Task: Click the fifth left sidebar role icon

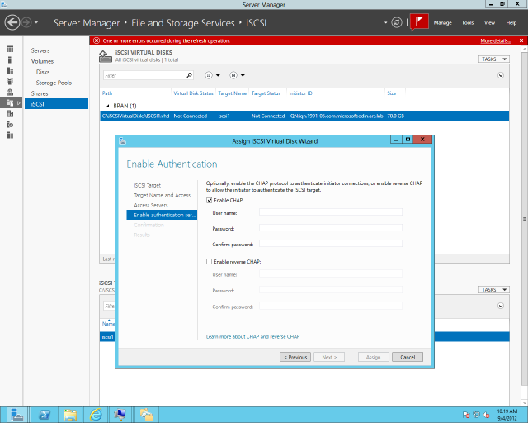Action: (x=10, y=92)
